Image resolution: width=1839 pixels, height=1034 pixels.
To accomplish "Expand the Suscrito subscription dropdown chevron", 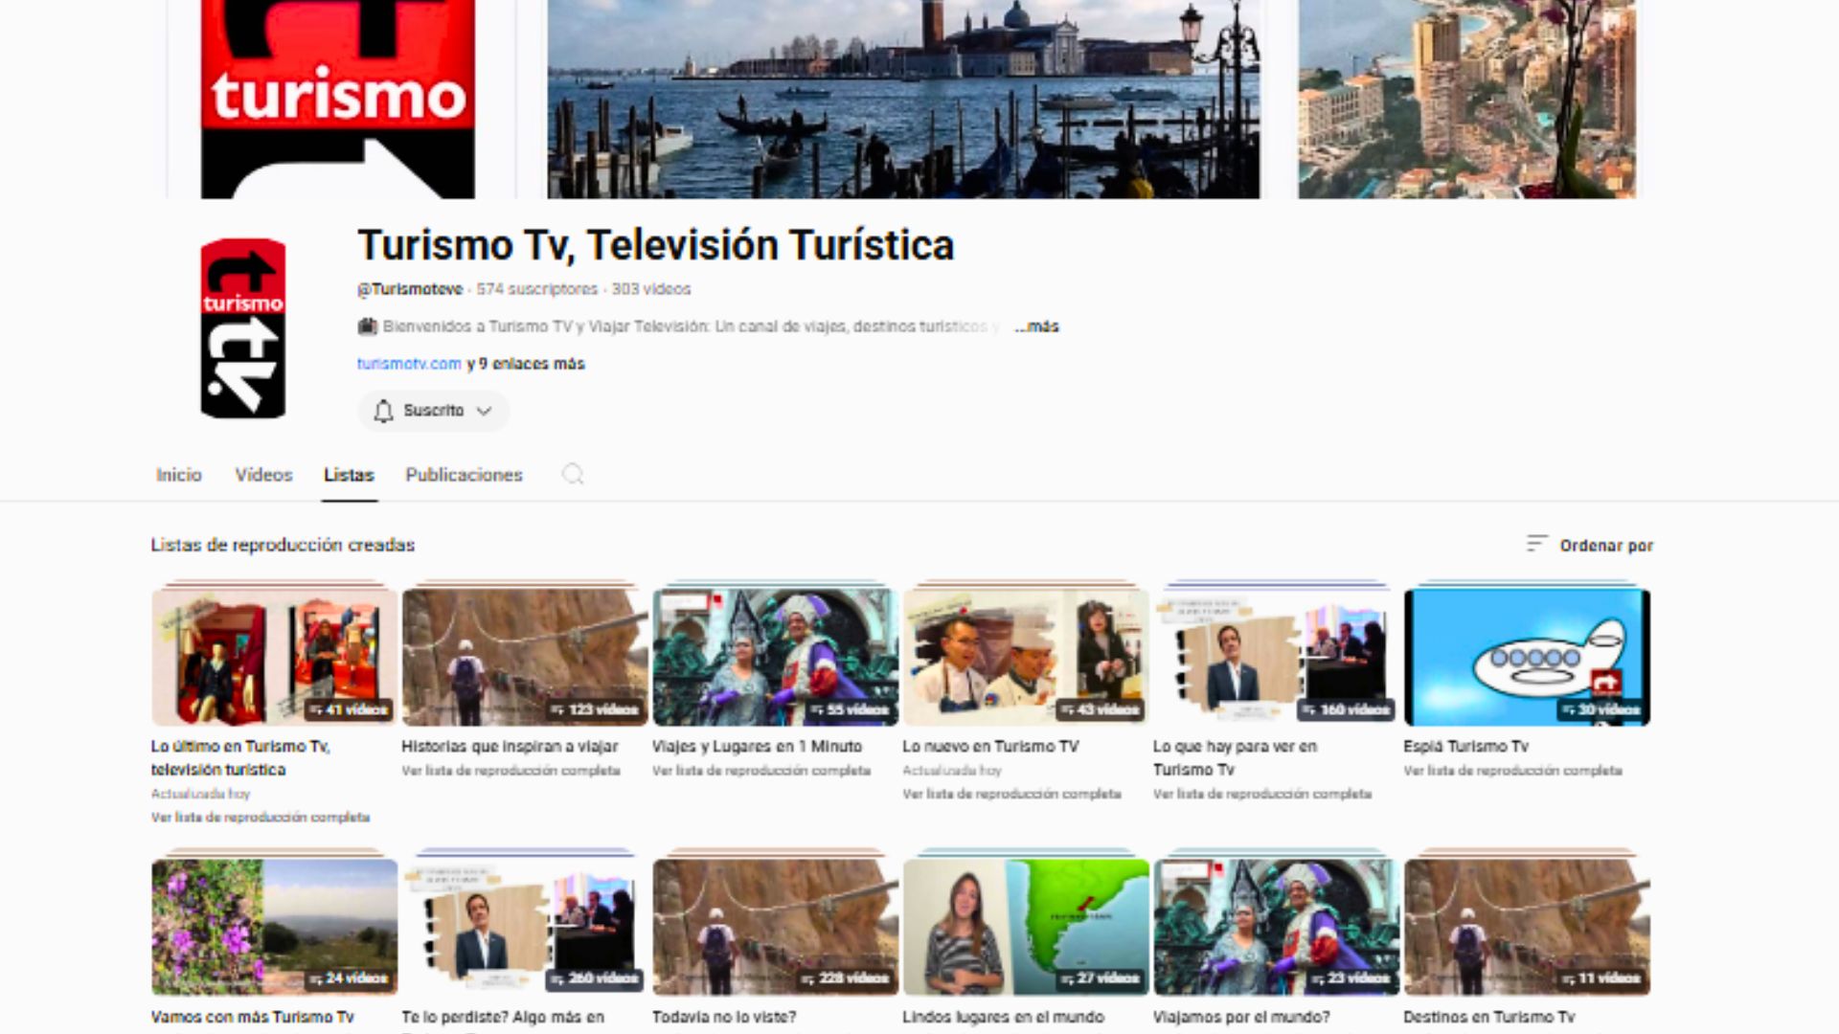I will [485, 411].
